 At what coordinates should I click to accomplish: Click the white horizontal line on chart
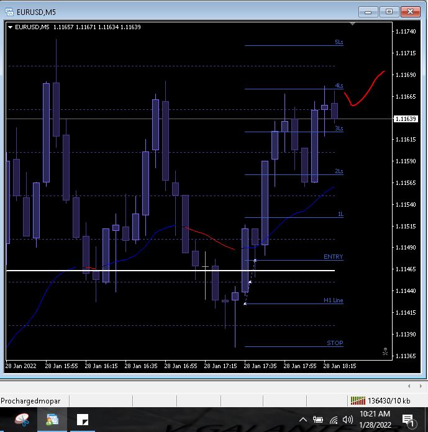coord(170,271)
